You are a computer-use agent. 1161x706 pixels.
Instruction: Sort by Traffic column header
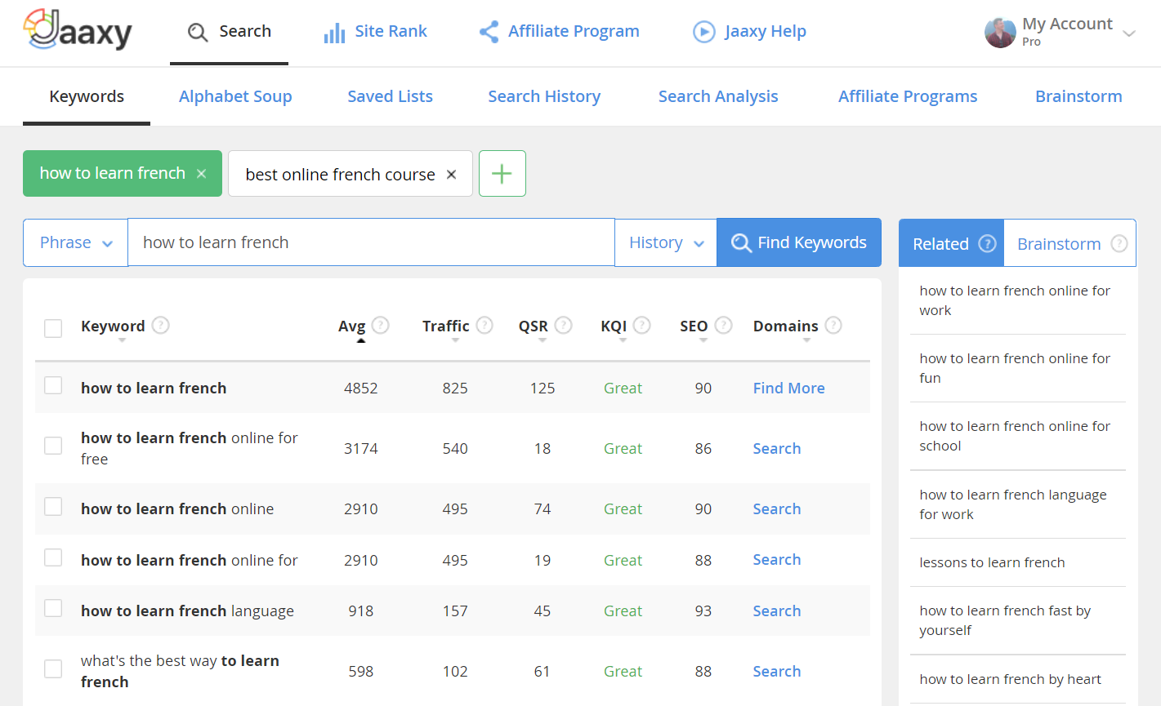(x=446, y=326)
